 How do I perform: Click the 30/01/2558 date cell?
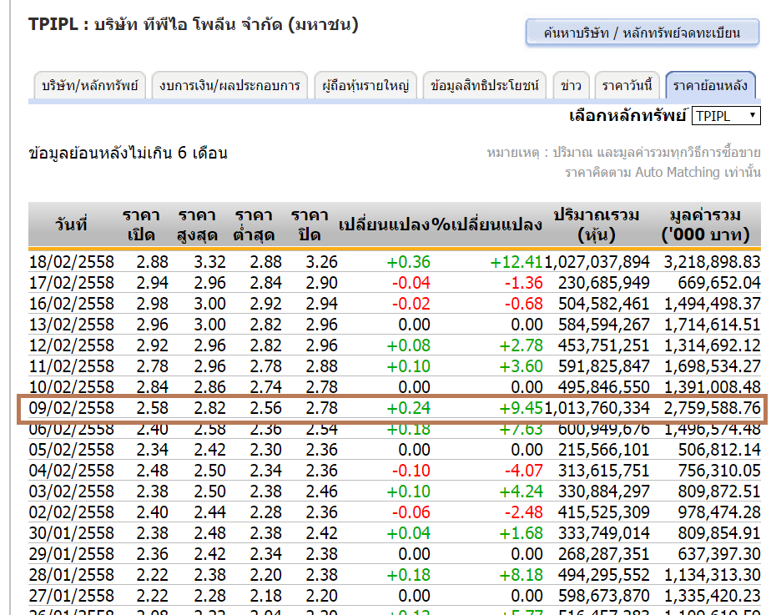tap(71, 533)
